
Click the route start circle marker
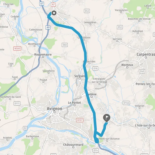click(x=54, y=13)
